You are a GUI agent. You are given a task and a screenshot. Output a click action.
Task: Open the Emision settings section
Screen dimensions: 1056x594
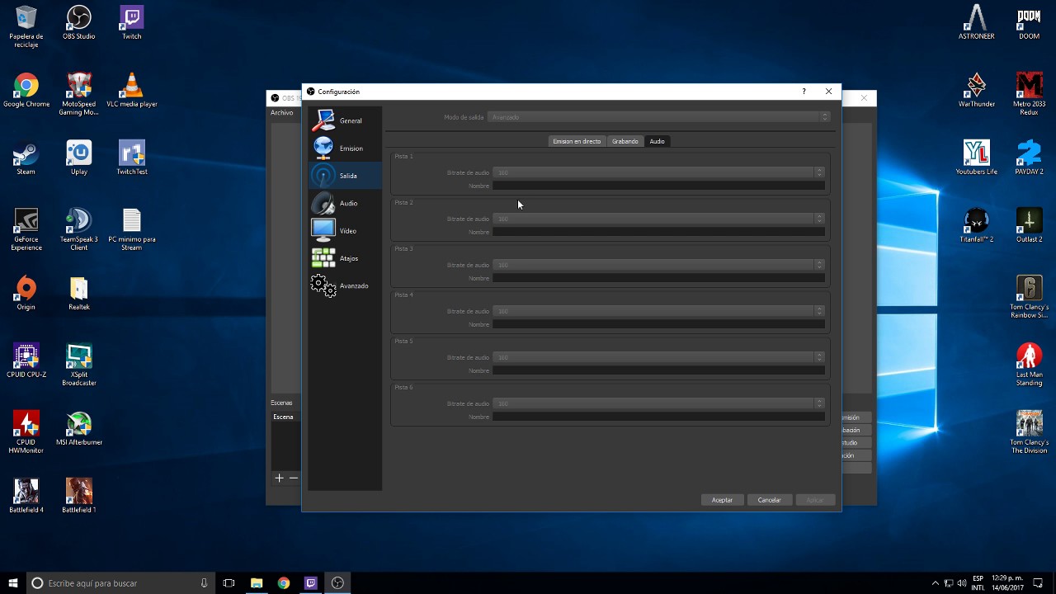pos(345,148)
